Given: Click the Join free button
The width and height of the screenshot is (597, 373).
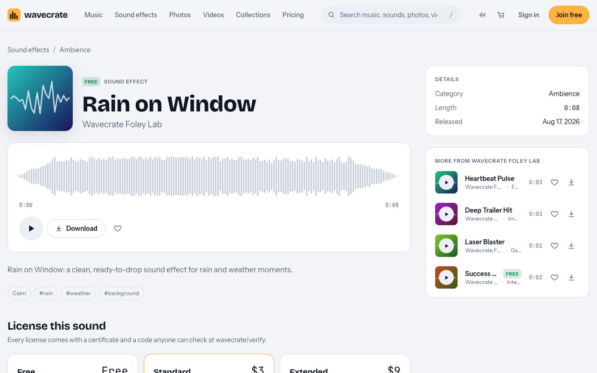Looking at the screenshot, I should (569, 15).
